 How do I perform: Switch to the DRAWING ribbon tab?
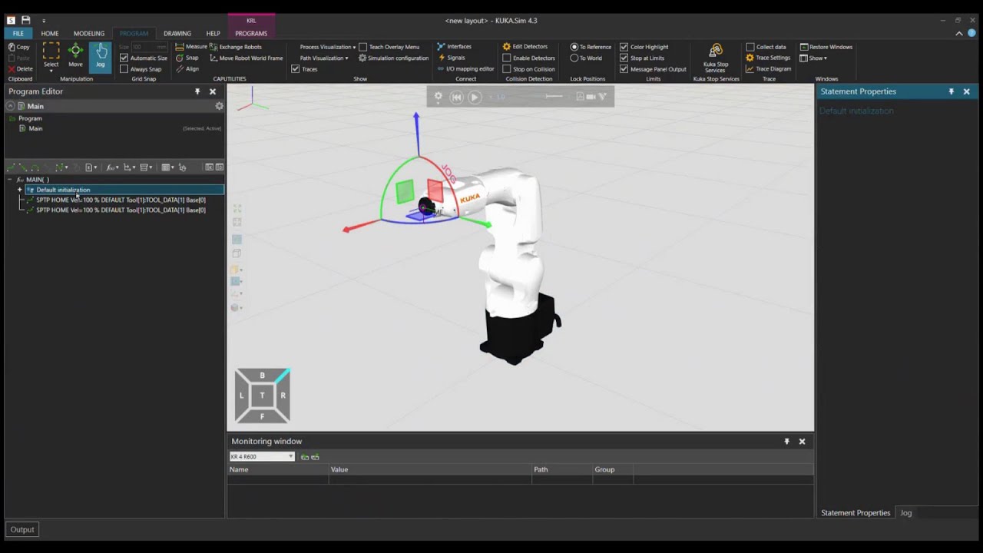click(x=177, y=34)
